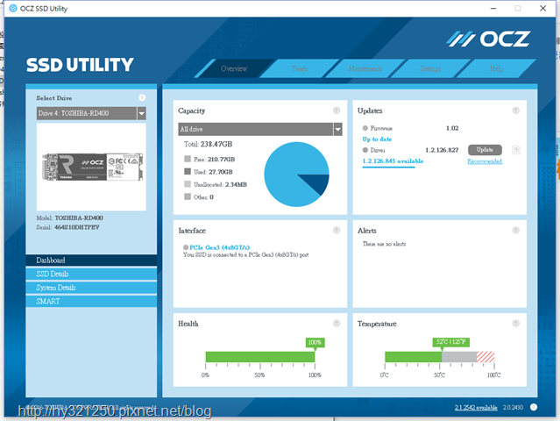Click the OCZ logo
560x421 pixels.
click(488, 39)
